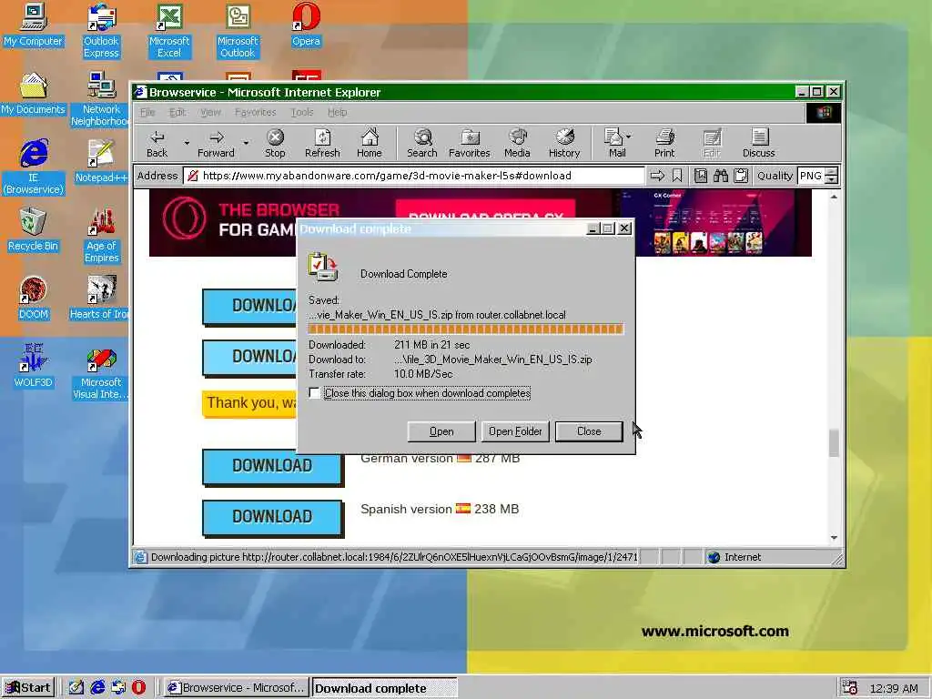Select the Age of Empires desktop icon
Image resolution: width=932 pixels, height=699 pixels.
[x=101, y=236]
